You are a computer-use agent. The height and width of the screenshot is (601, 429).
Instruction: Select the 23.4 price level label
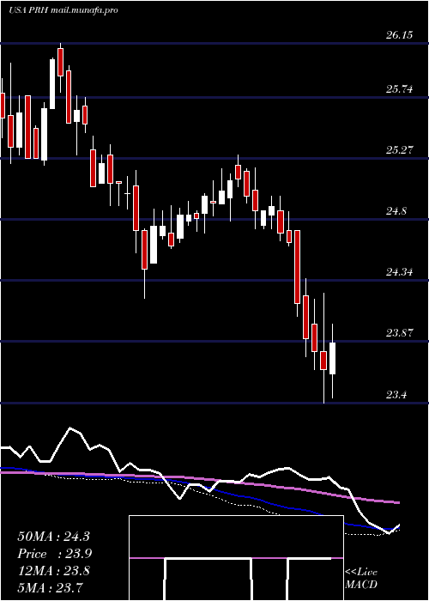point(396,394)
